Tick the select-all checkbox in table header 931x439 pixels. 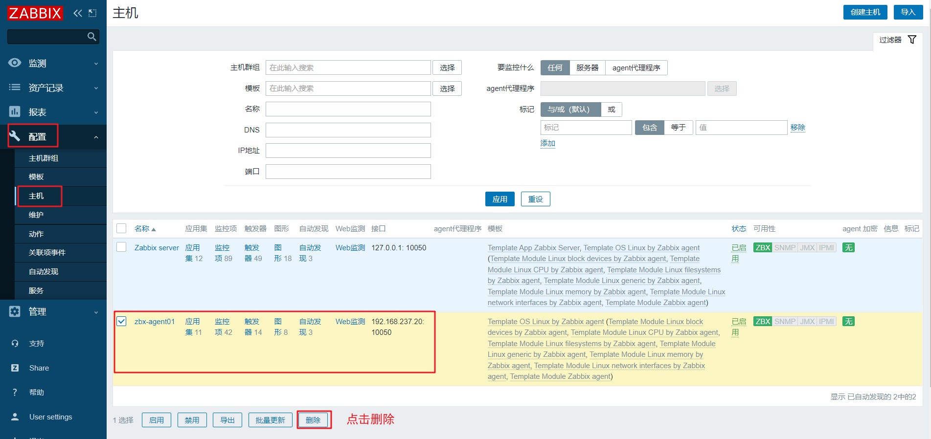tap(121, 228)
